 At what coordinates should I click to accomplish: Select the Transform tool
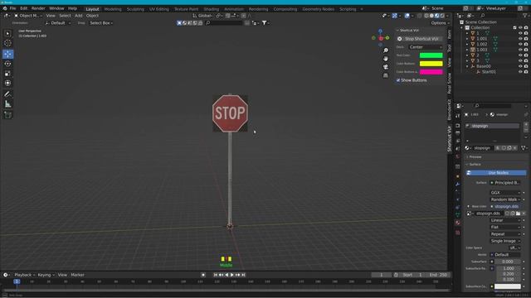click(x=7, y=83)
